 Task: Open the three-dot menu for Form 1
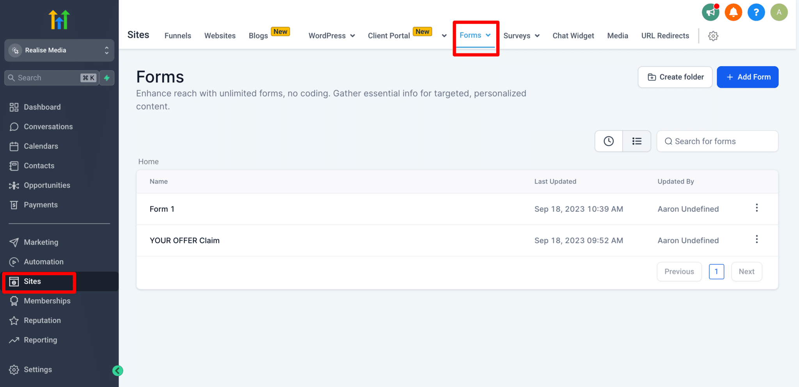[x=756, y=208]
